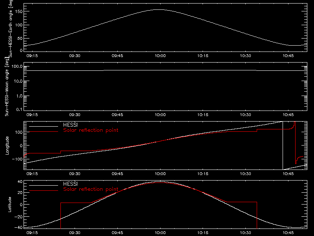Click the Sun-HESSI-Moon angle axis title
This screenshot has height=236, width=314.
pos(7,87)
